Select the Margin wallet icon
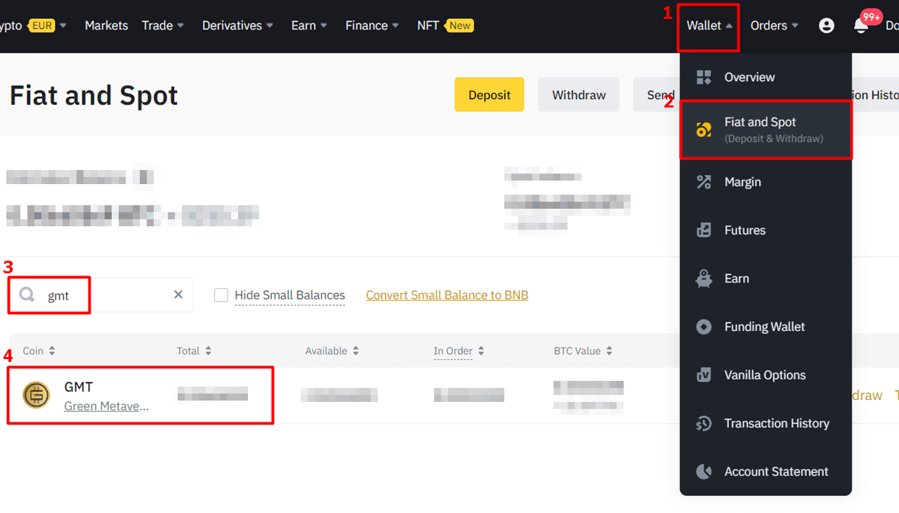This screenshot has width=899, height=513. tap(703, 181)
